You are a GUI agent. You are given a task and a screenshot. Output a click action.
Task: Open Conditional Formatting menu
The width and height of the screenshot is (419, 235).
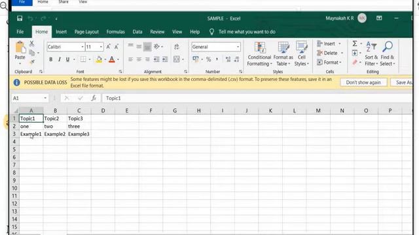pyautogui.click(x=259, y=54)
